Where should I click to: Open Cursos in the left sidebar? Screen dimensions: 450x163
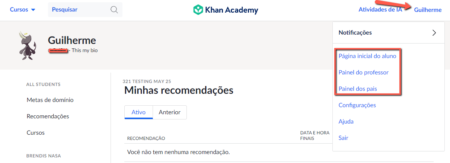pos(36,133)
